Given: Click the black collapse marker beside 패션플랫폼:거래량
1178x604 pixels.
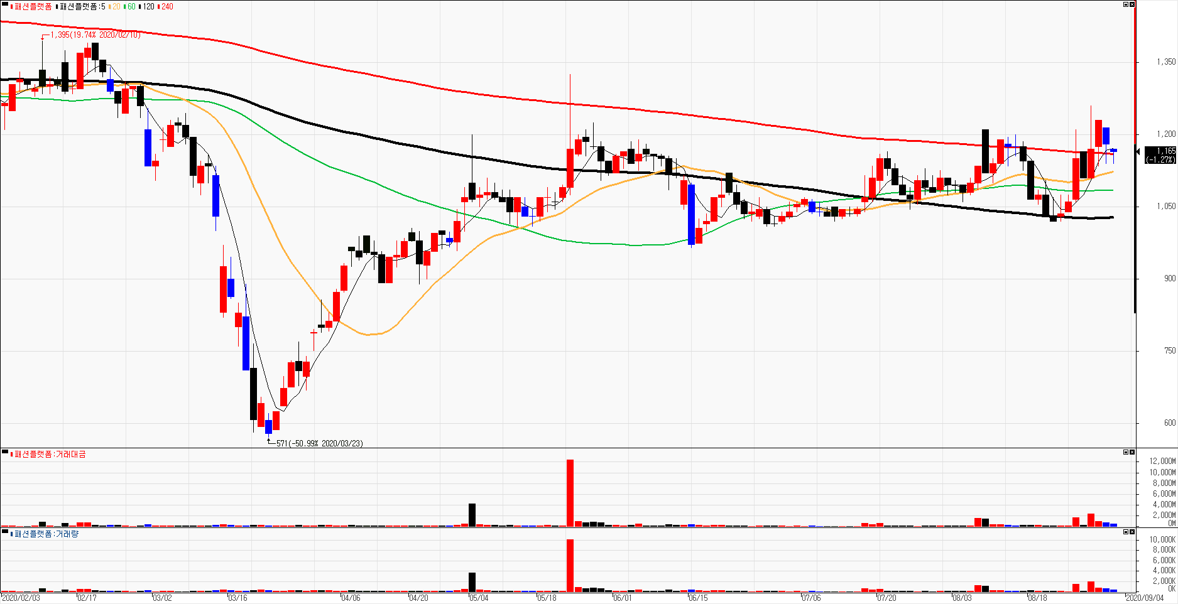Looking at the screenshot, I should tap(5, 532).
